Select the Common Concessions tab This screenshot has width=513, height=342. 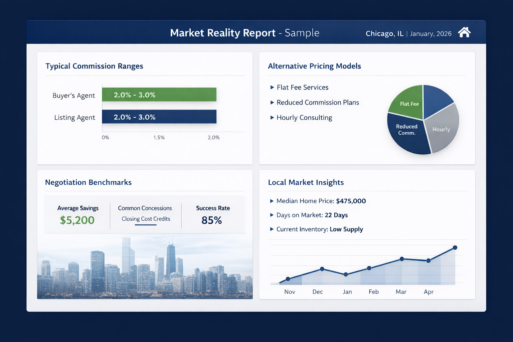[145, 208]
